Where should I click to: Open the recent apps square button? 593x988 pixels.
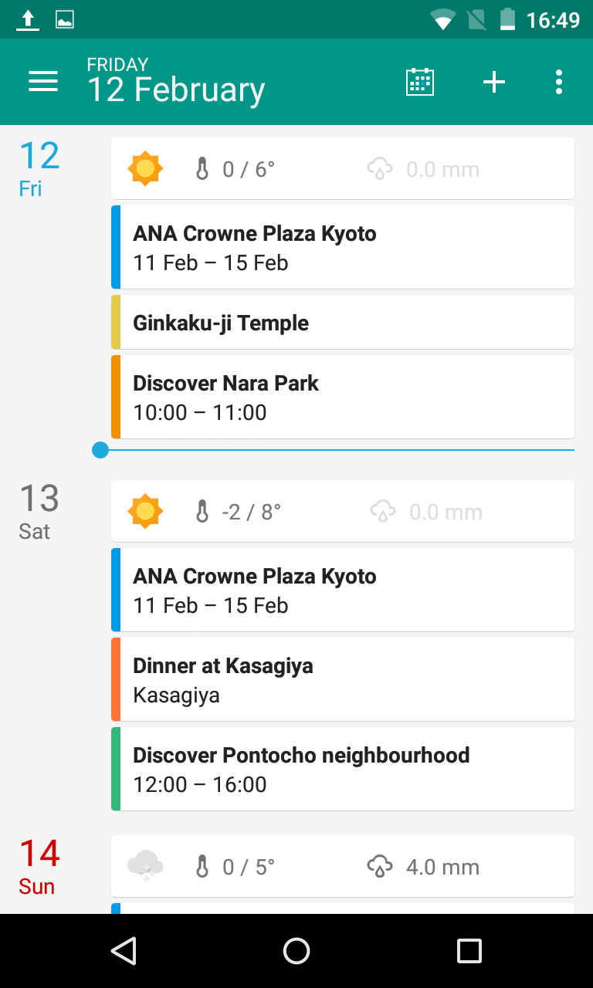pyautogui.click(x=469, y=951)
